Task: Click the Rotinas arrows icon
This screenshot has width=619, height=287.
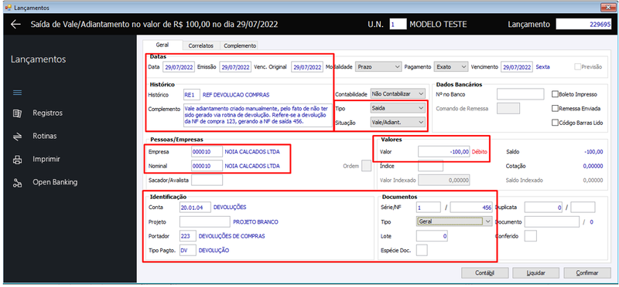Action: coord(17,137)
